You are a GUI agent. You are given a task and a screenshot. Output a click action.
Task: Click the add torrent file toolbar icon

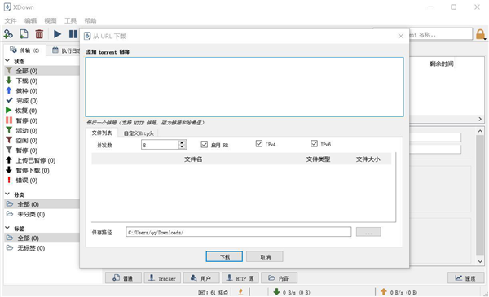point(24,34)
